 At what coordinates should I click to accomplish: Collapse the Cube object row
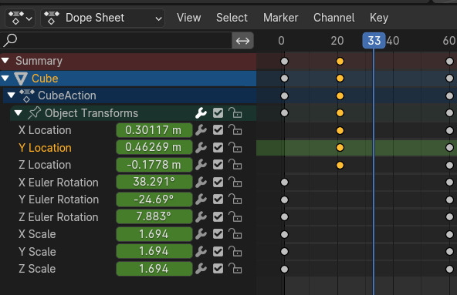5,78
